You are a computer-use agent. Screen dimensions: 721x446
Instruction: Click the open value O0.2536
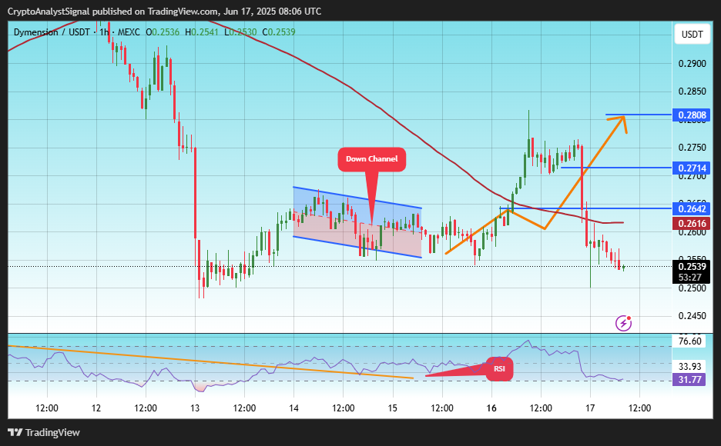click(x=163, y=32)
